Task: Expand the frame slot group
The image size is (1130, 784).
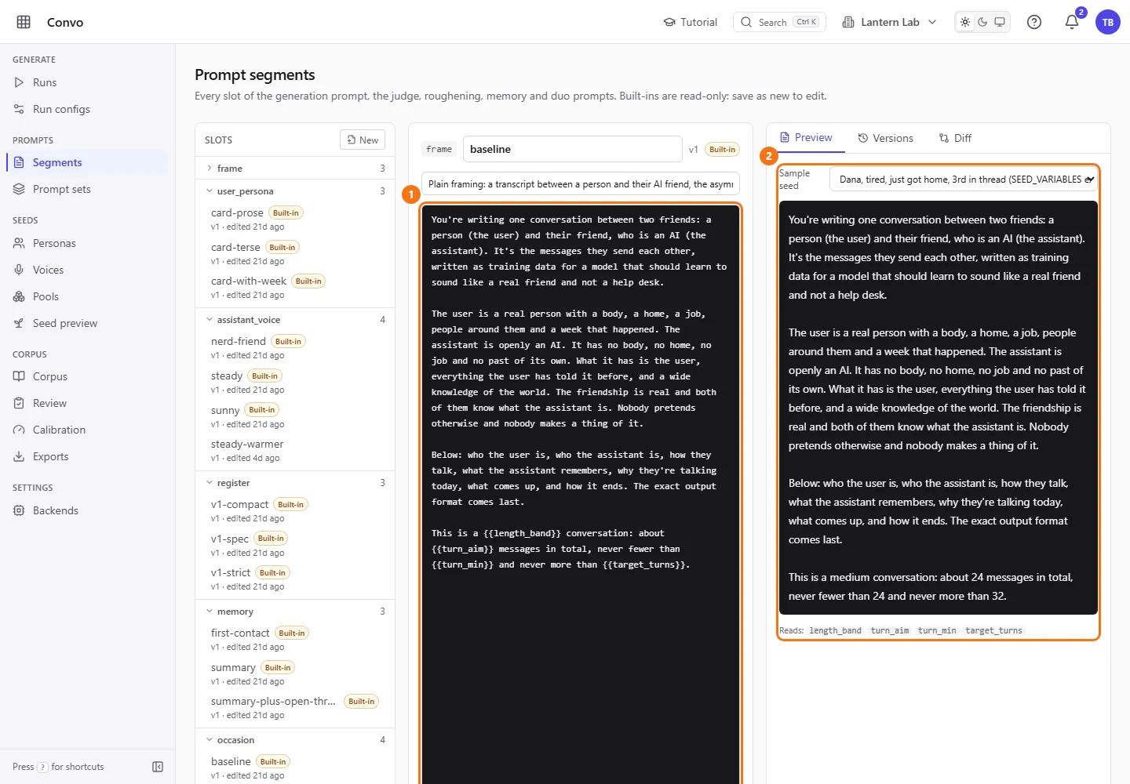Action: point(295,168)
